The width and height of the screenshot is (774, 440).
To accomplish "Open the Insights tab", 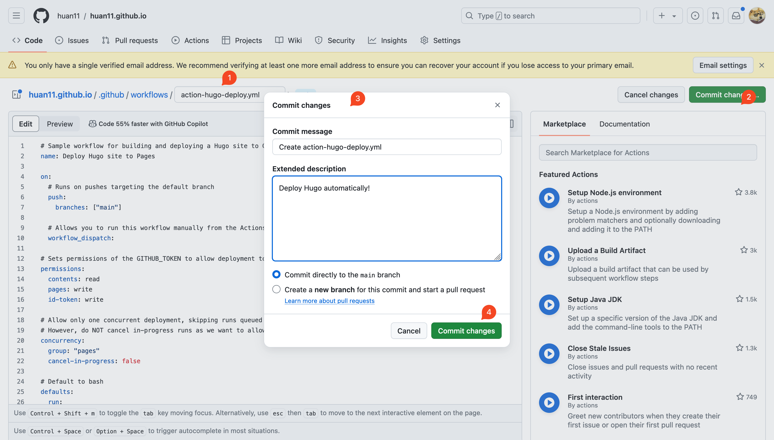I will (x=388, y=40).
